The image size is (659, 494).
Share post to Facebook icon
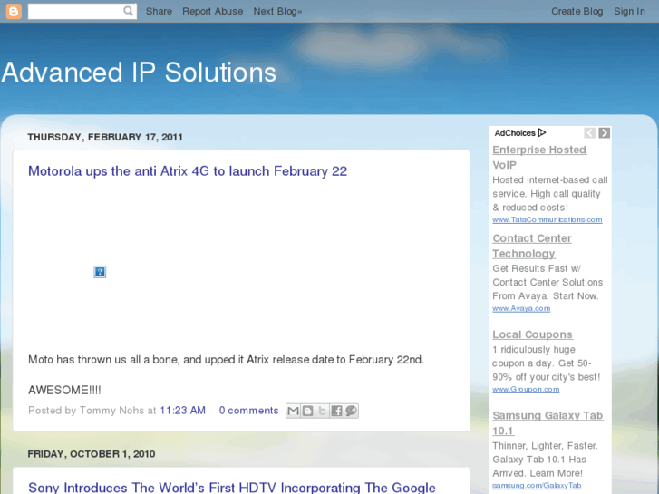tap(336, 411)
